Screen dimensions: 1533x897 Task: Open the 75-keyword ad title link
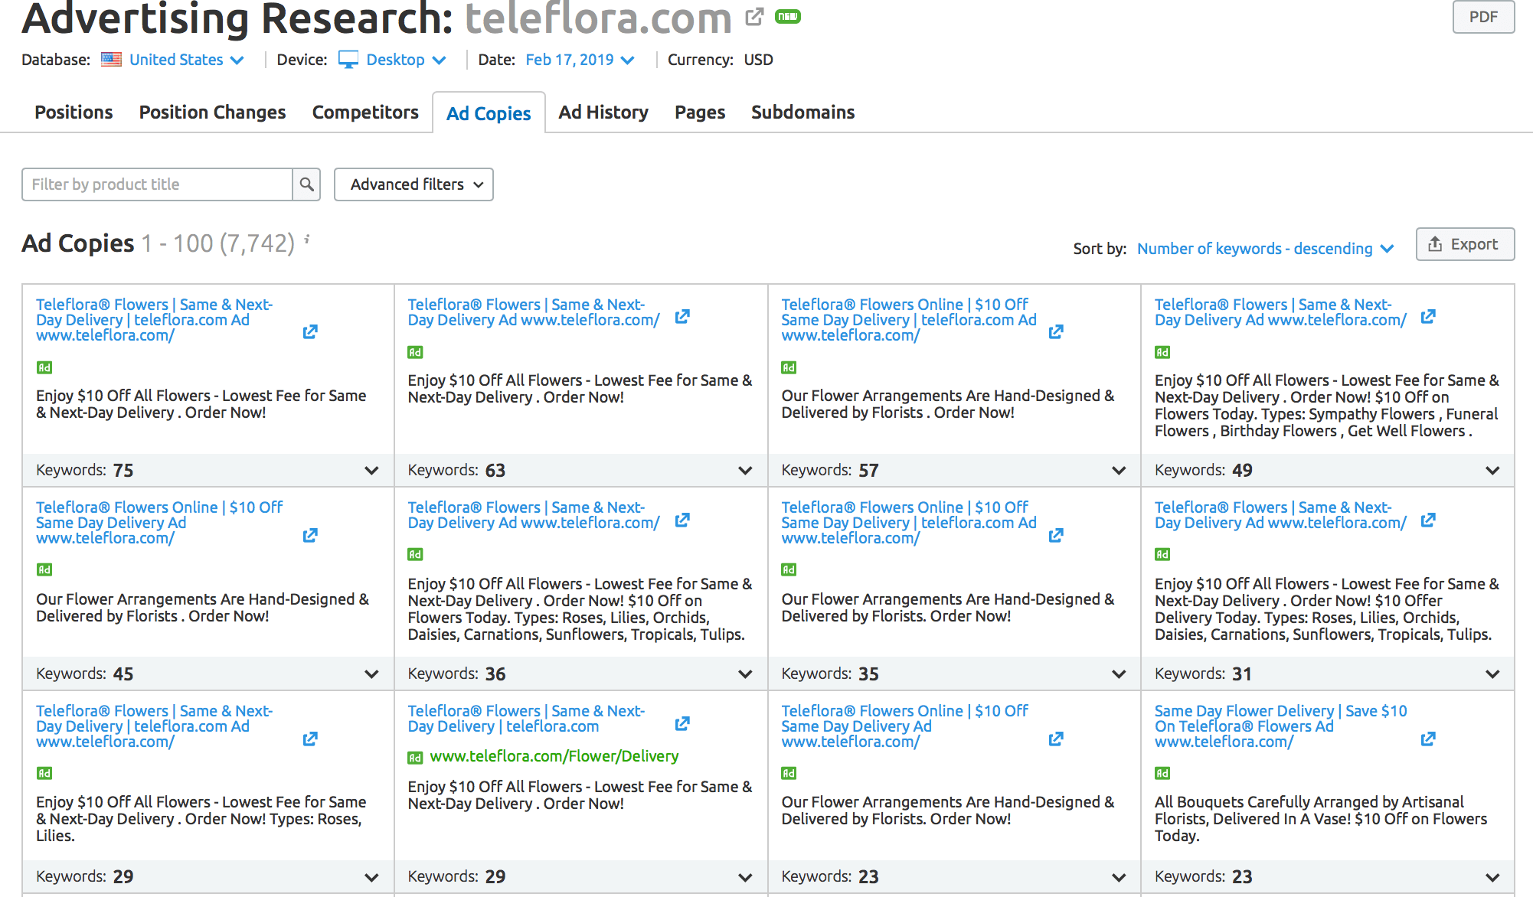(x=155, y=320)
